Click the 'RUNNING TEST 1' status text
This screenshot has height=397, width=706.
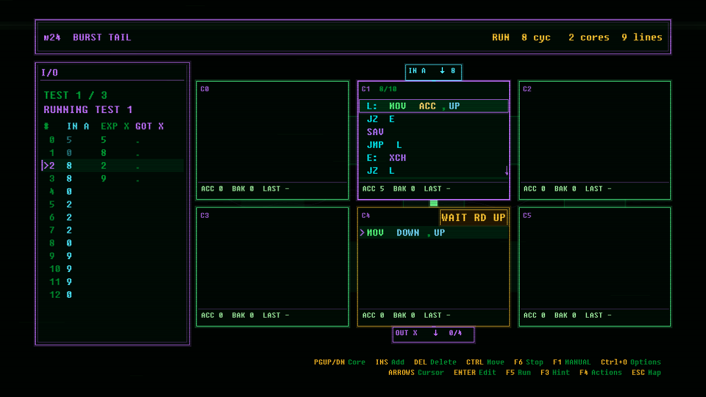point(88,110)
